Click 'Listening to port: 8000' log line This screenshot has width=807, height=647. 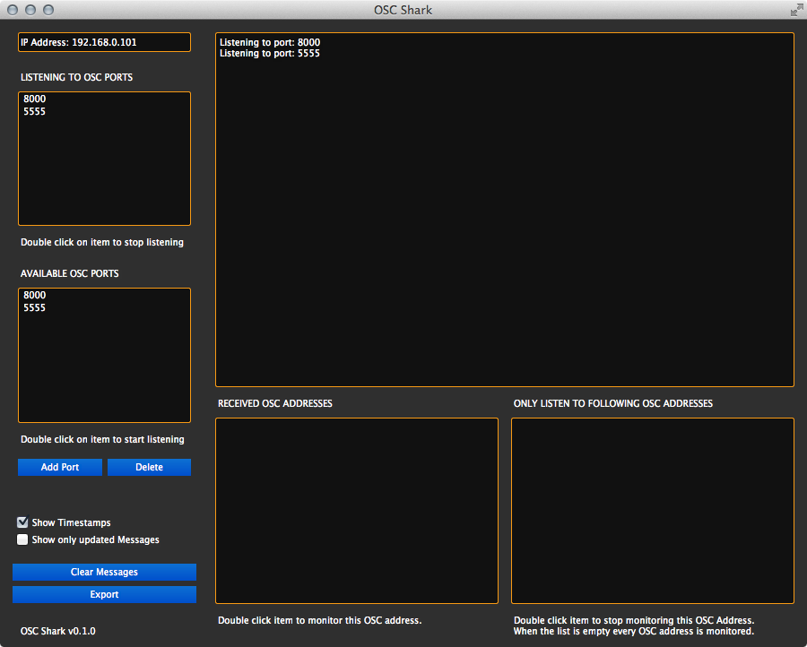[x=270, y=42]
